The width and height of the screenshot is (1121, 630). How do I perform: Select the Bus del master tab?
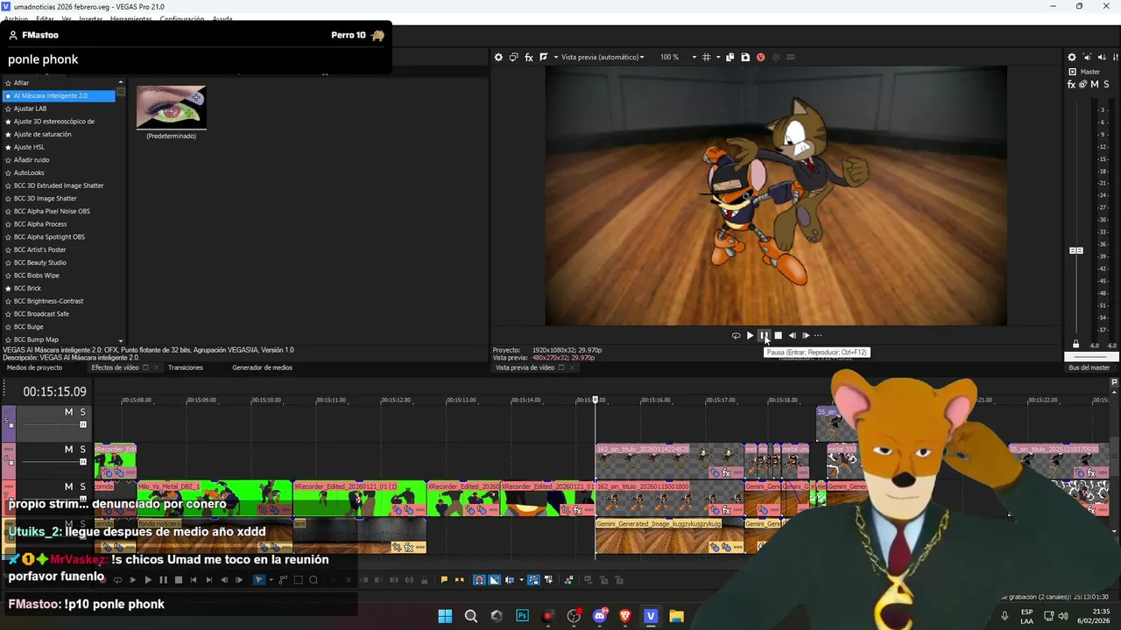[1089, 367]
